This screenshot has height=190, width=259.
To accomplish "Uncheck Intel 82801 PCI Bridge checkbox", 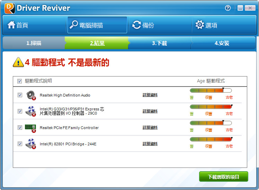I will [20, 144].
